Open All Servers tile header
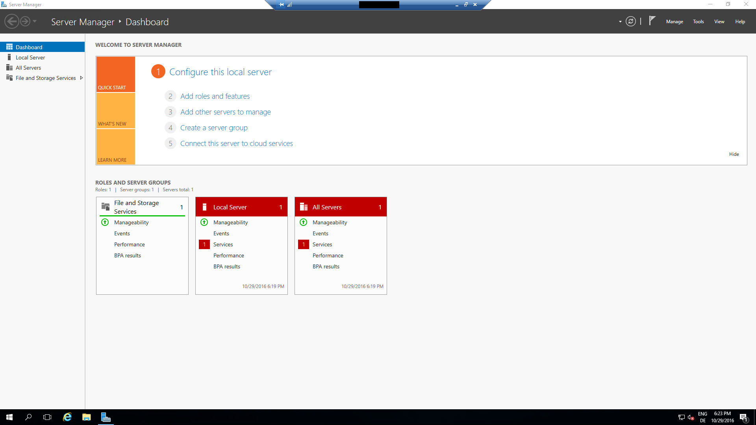The image size is (756, 425). (x=341, y=207)
